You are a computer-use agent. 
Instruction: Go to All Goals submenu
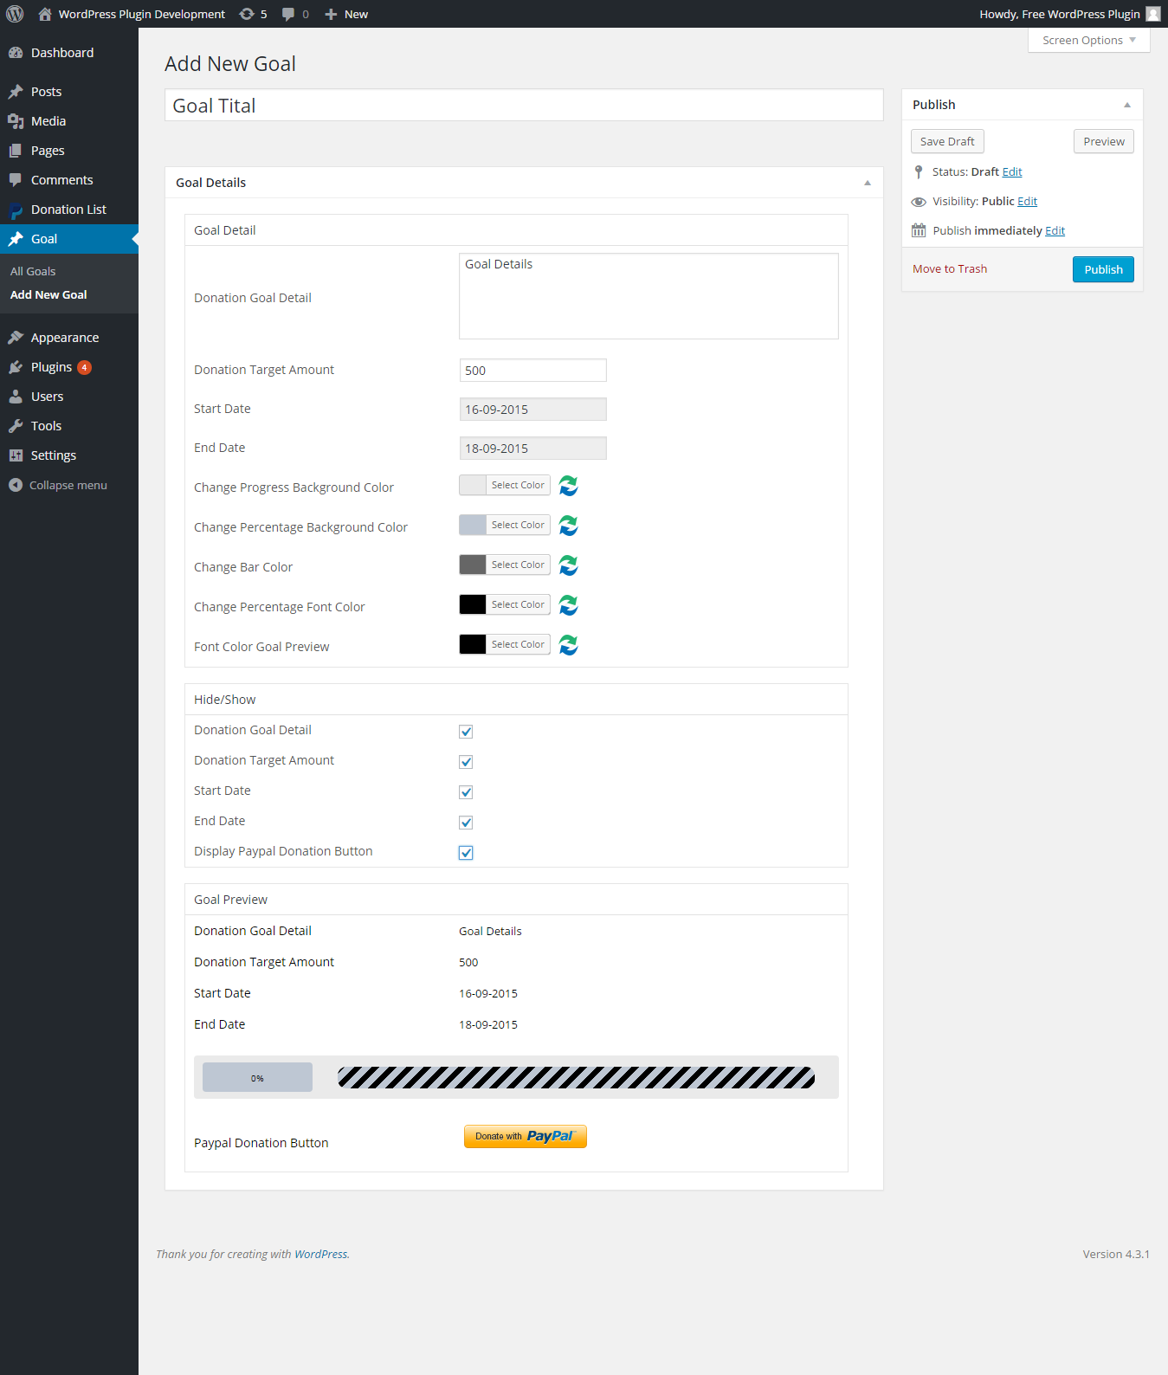click(33, 271)
